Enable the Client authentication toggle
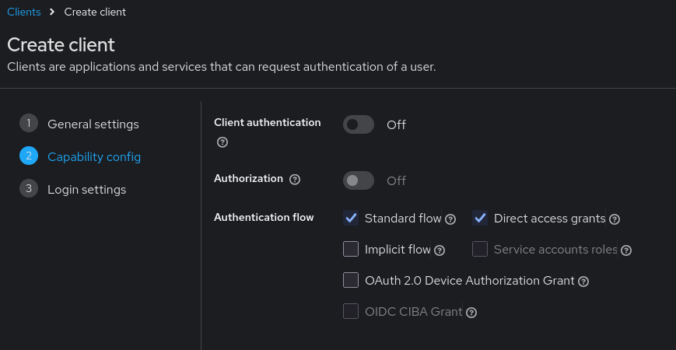 click(359, 124)
